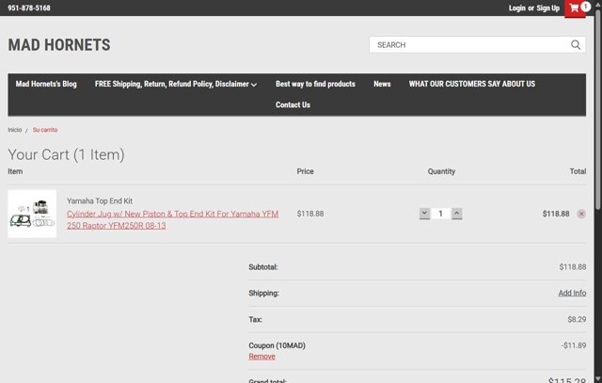Open the shopping cart icon
This screenshot has width=602, height=383.
pos(575,8)
